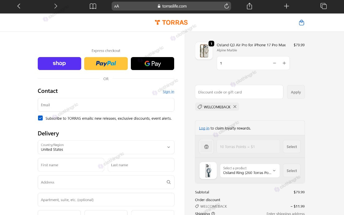Increase quantity with the plus button
This screenshot has width=344, height=215.
coord(284,63)
